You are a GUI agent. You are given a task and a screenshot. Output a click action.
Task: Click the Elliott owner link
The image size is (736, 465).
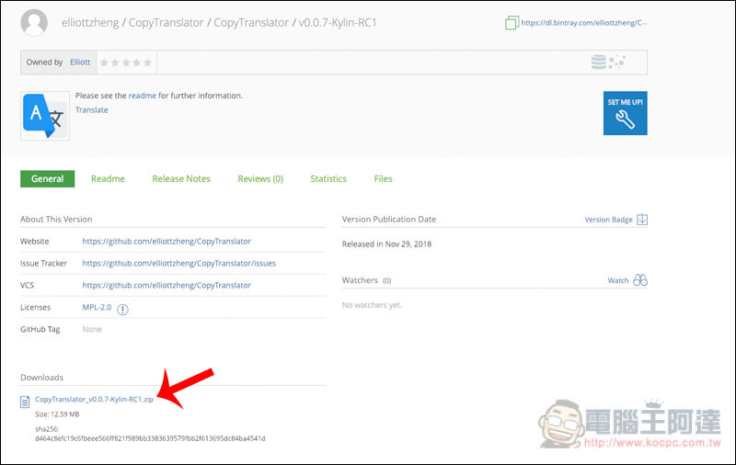pyautogui.click(x=82, y=62)
